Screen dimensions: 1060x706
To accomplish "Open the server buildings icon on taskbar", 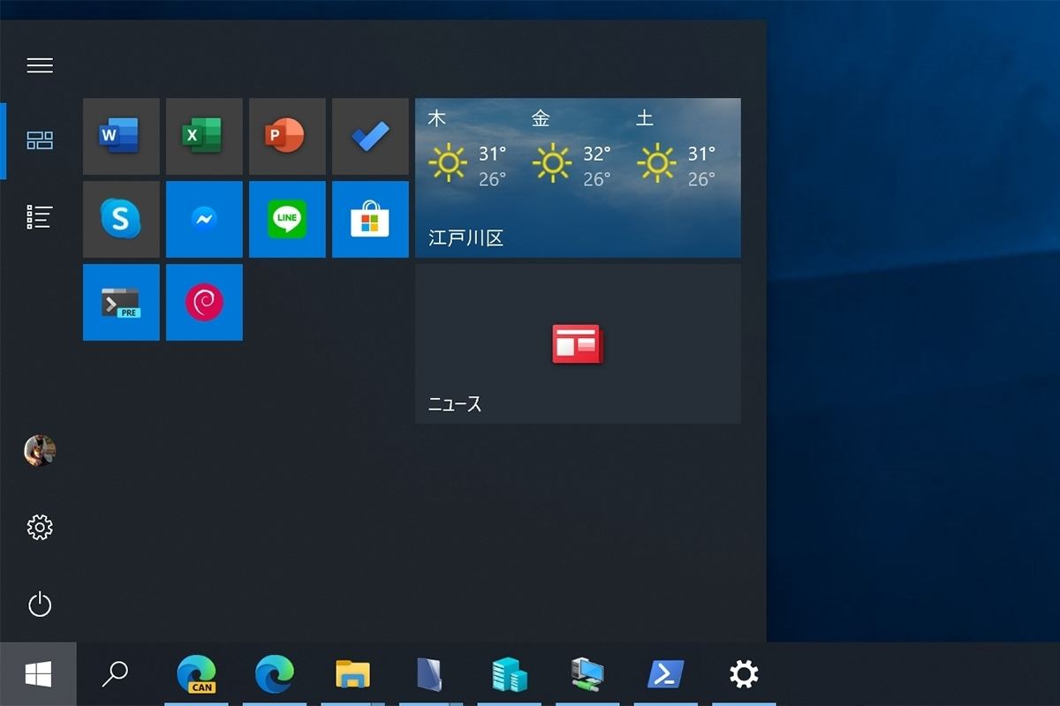I will [509, 674].
